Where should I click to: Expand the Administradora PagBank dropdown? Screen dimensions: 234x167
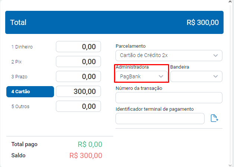(142, 76)
